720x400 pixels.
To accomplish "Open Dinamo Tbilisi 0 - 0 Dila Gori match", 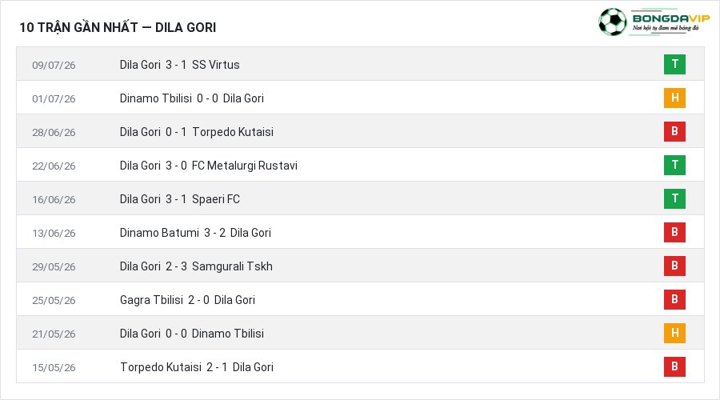I will click(192, 98).
